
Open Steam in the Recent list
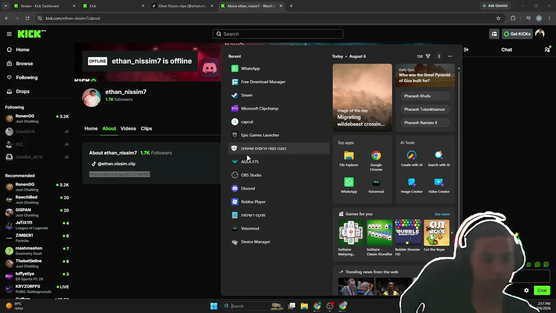click(x=279, y=95)
